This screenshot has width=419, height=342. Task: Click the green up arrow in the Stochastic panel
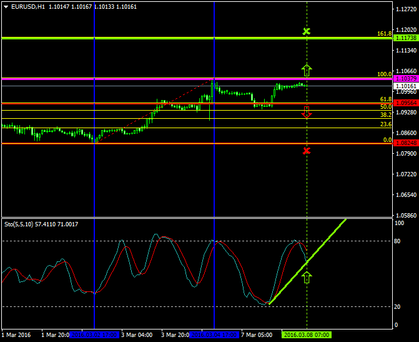click(306, 278)
